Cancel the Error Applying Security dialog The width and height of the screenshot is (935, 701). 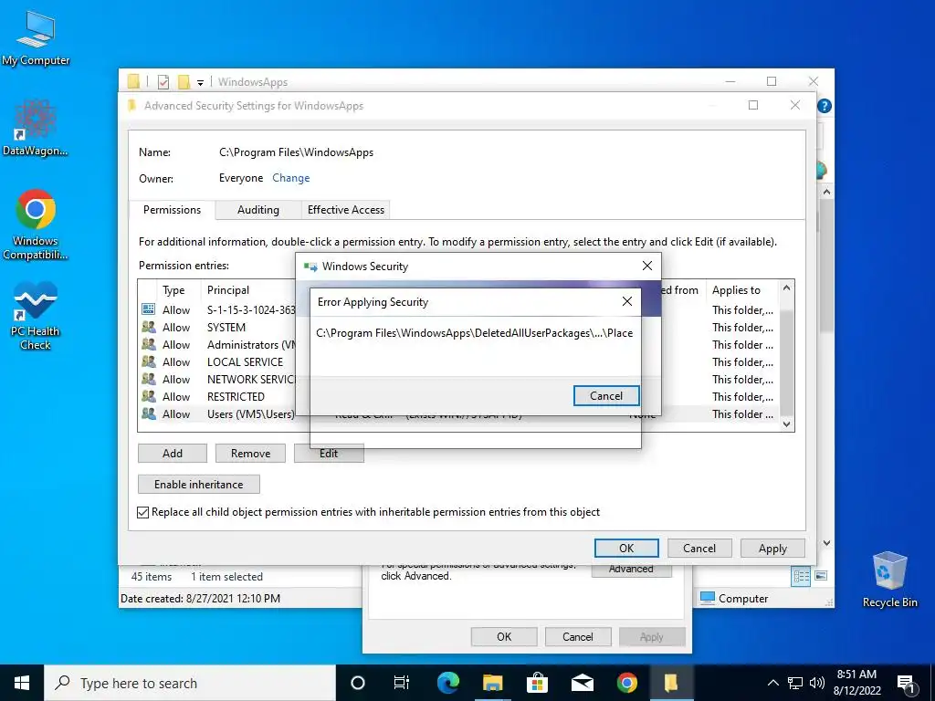point(606,396)
